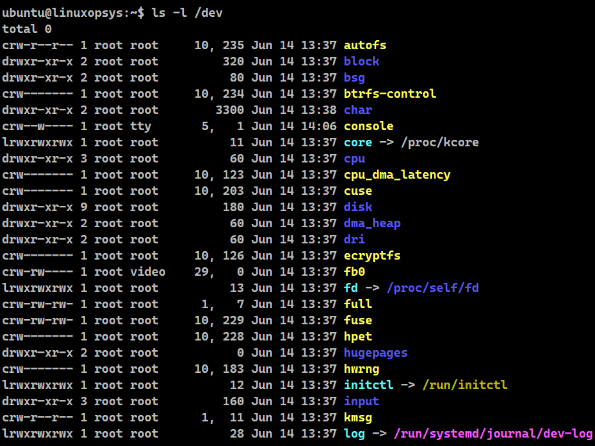Click the /run/systemd/journal/dev-log symlink target
The image size is (595, 446).
click(493, 433)
